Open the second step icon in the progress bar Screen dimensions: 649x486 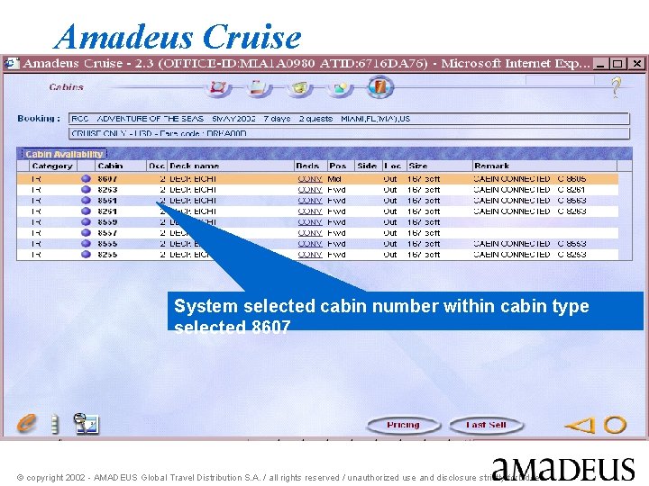259,88
